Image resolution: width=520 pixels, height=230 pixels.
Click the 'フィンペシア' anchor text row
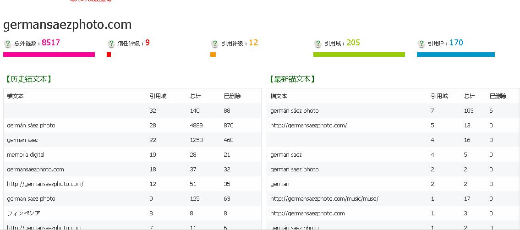point(132,214)
